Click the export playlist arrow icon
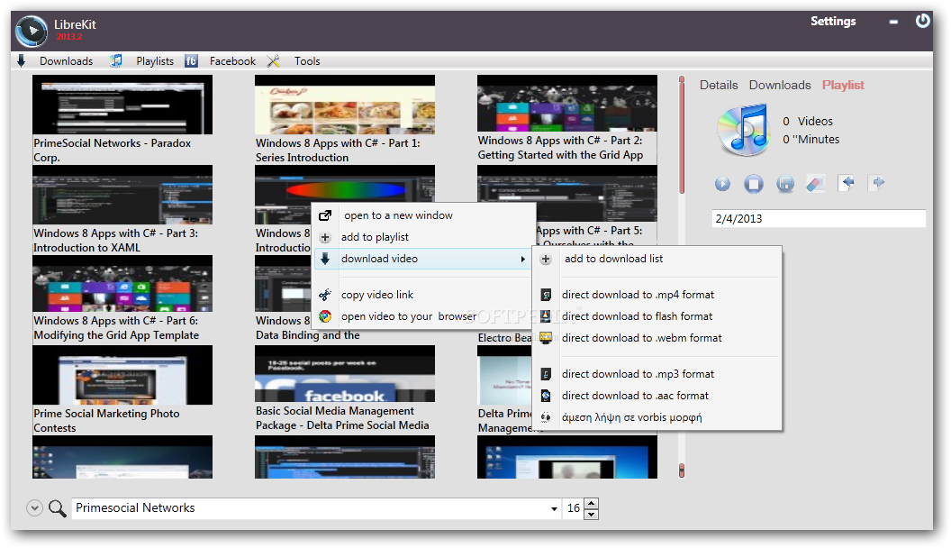The image size is (951, 548). click(x=877, y=183)
